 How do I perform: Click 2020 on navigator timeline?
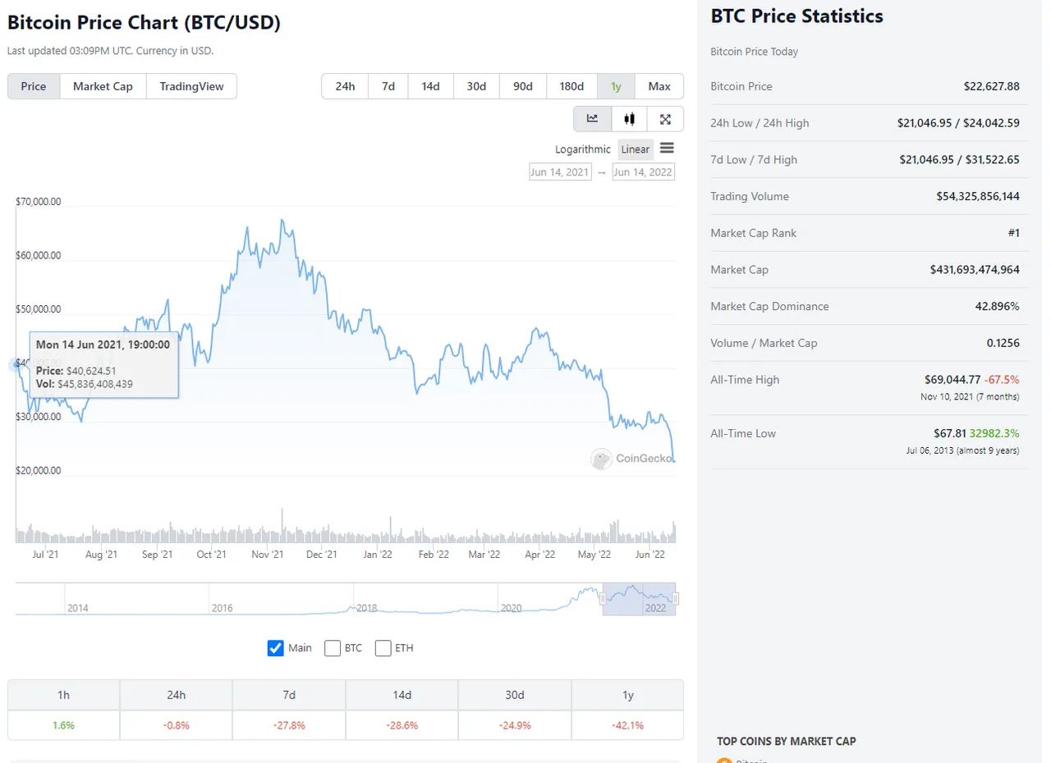511,608
